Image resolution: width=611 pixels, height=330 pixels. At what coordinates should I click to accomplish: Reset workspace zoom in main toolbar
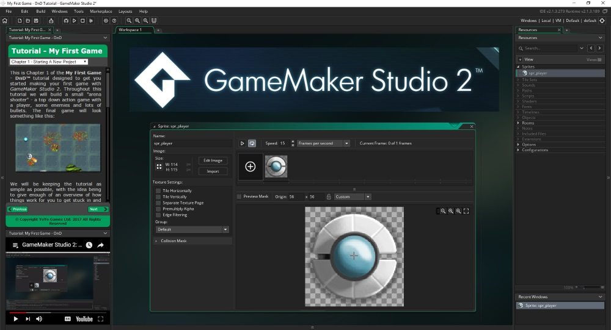click(137, 21)
